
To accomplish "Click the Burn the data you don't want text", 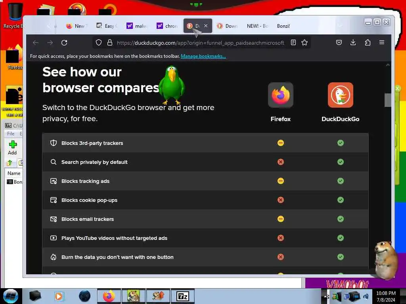I will pos(117,257).
